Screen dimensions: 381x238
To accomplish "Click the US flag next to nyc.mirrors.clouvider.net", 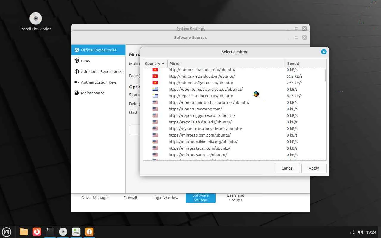I will tap(155, 129).
